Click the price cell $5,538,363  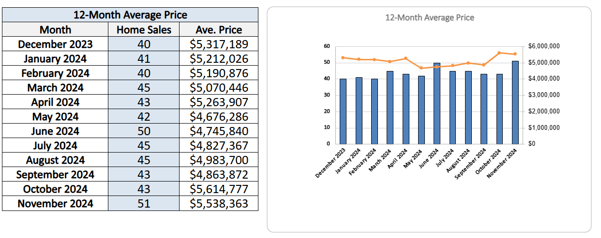pyautogui.click(x=219, y=203)
